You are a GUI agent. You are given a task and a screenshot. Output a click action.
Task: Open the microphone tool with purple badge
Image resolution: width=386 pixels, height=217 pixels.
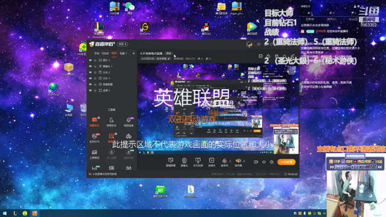[128, 122]
